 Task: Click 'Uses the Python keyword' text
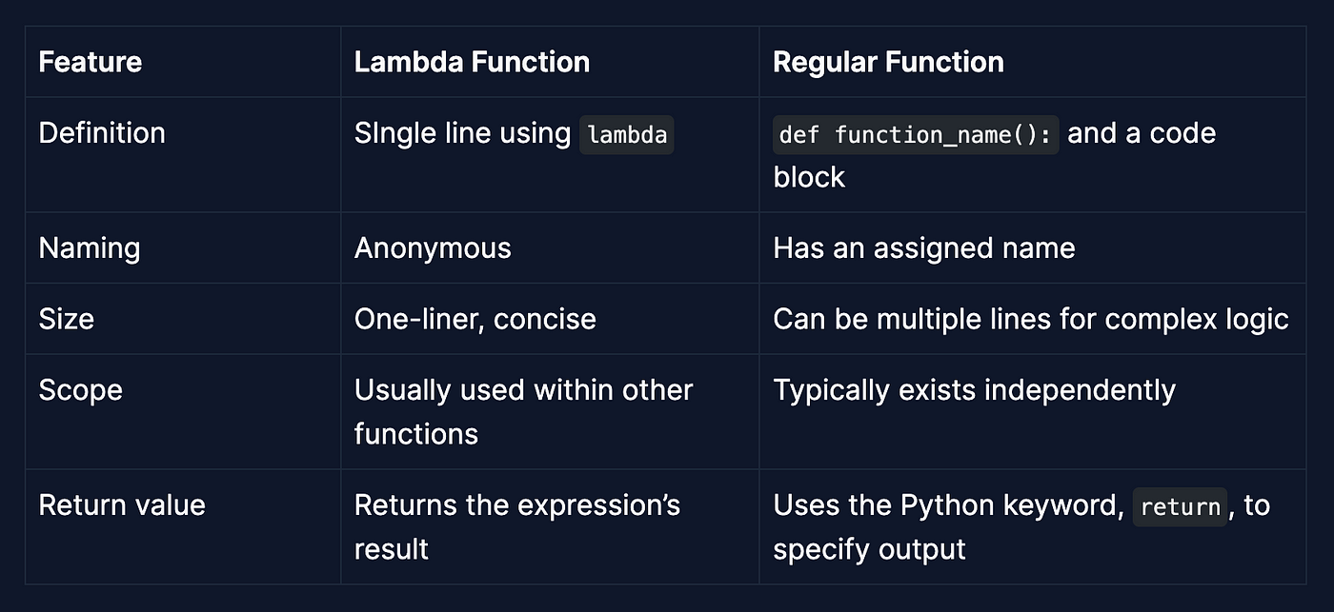tap(948, 505)
